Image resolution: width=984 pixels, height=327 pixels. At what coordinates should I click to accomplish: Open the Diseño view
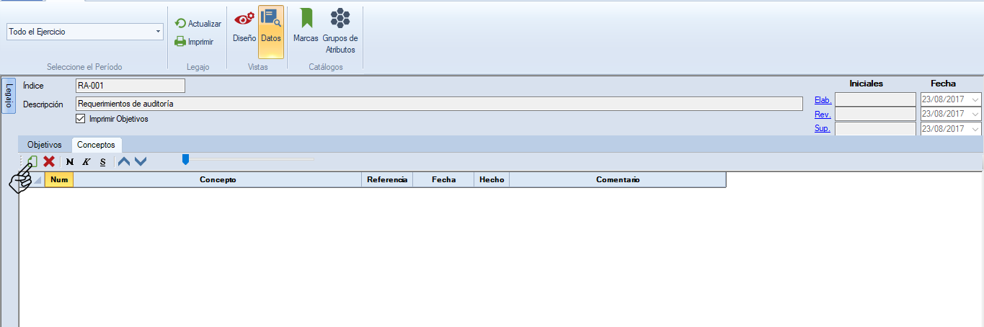pos(244,27)
